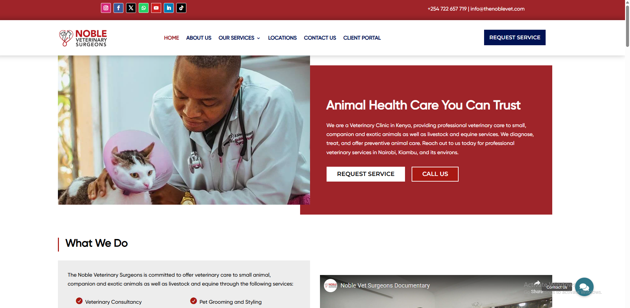630x308 pixels.
Task: Open the About Us menu item
Action: tap(199, 38)
